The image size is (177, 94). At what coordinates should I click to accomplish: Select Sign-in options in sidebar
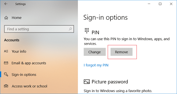(24, 75)
